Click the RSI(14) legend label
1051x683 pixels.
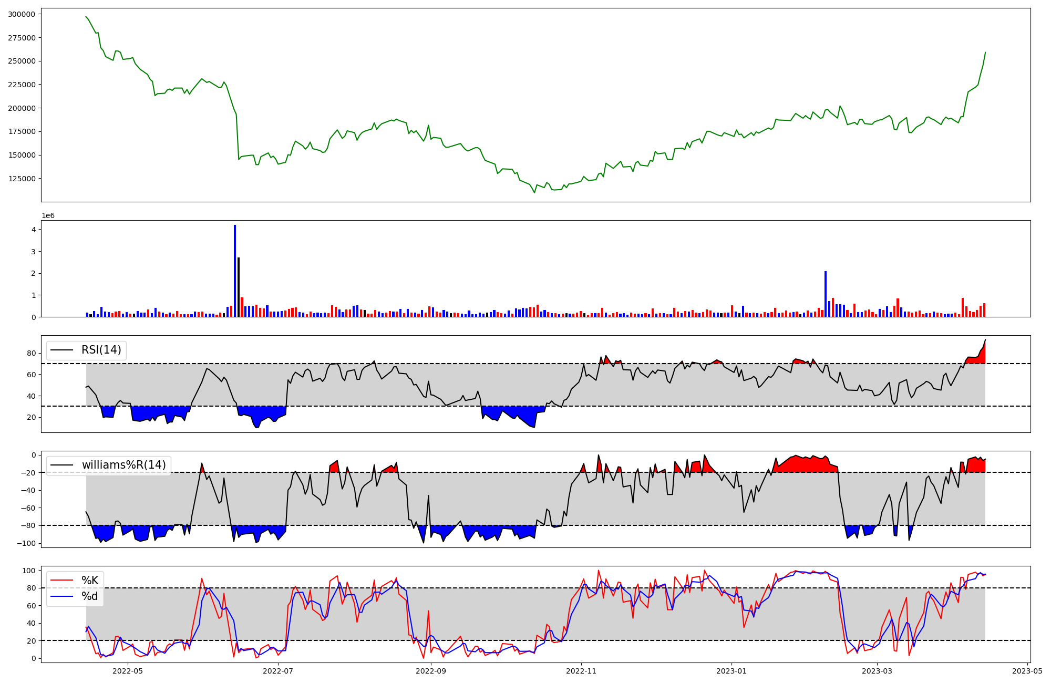[101, 350]
